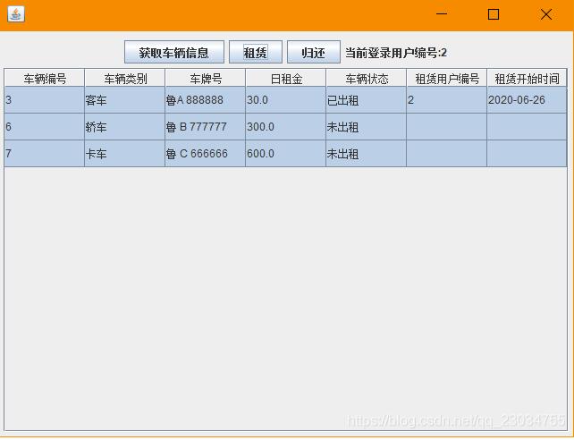574x440 pixels.
Task: Click the 租赁开始时间 column header
Action: click(528, 78)
